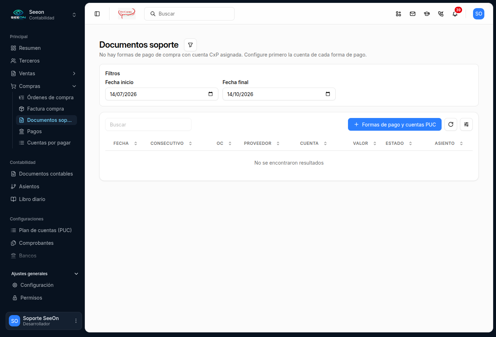
Task: Open three-dot menu for Soporte SeeOn
Action: [x=76, y=321]
